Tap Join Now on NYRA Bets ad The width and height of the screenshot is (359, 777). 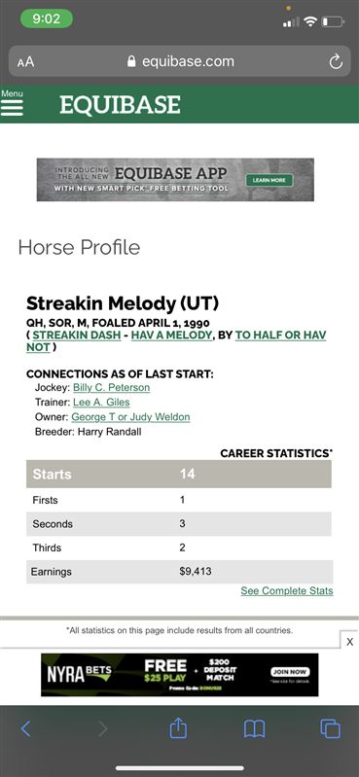291,672
